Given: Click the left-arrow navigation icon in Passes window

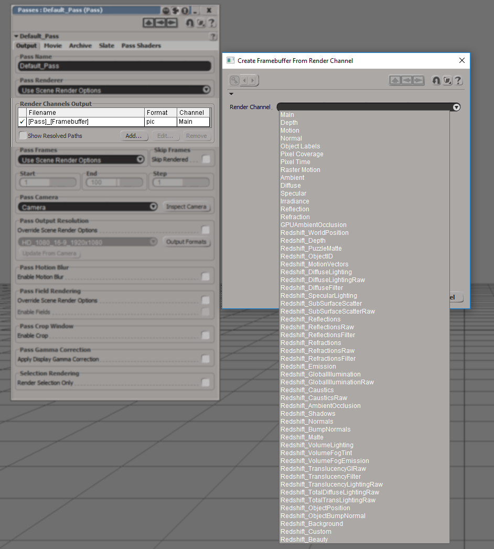Looking at the screenshot, I should [x=160, y=23].
